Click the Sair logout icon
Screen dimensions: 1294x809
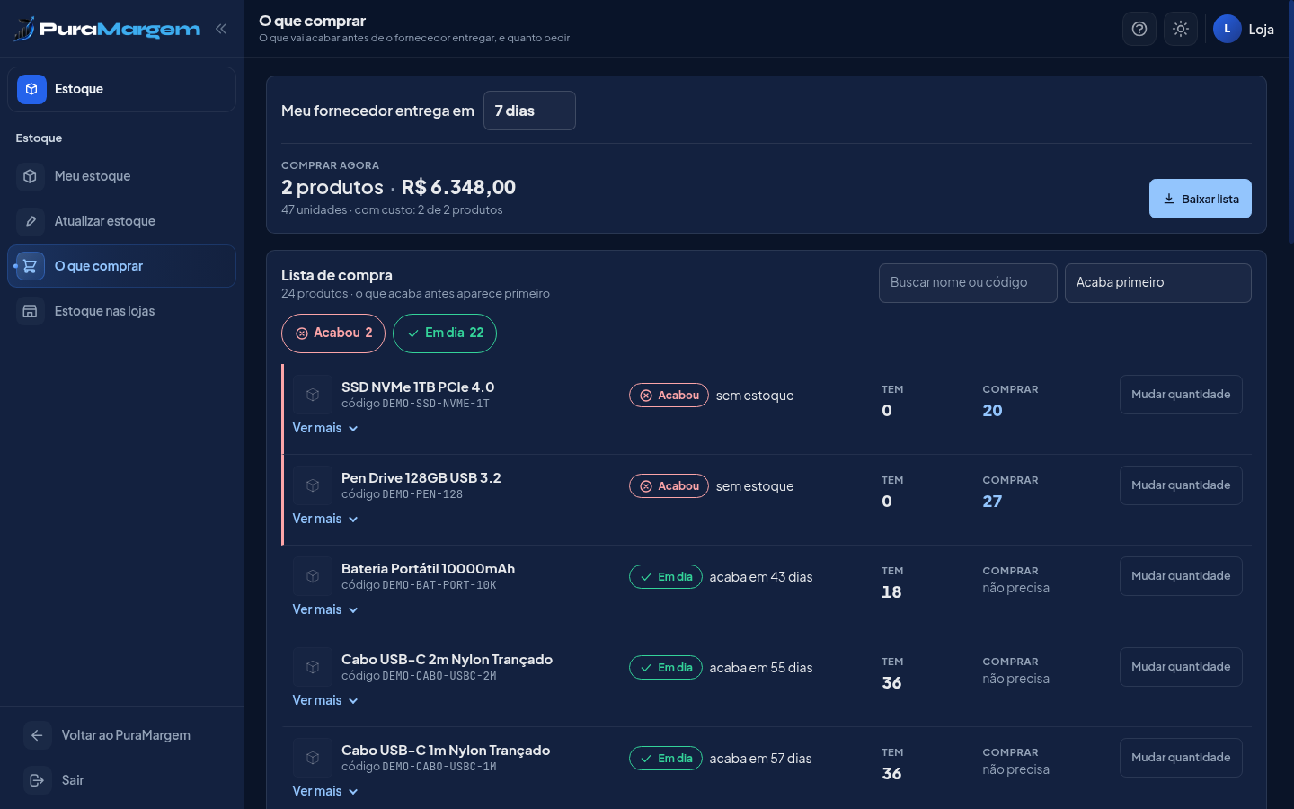(x=37, y=780)
